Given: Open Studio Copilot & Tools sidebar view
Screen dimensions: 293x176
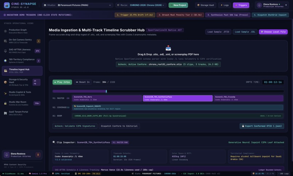Looking at the screenshot, I should (22, 93).
